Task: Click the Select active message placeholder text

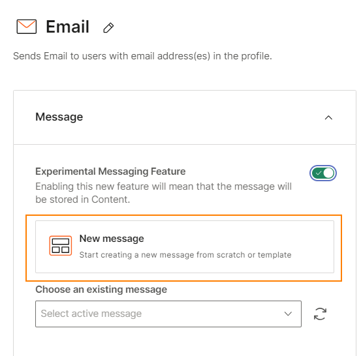Action: (91, 314)
